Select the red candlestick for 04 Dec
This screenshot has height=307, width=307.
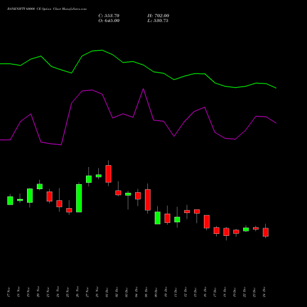138,196
